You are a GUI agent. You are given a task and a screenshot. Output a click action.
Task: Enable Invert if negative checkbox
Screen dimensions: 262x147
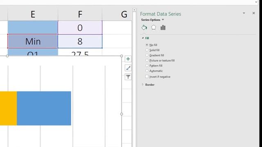pos(147,76)
